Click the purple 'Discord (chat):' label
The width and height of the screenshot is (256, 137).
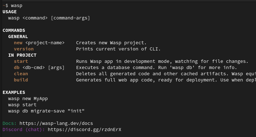(x=24, y=130)
